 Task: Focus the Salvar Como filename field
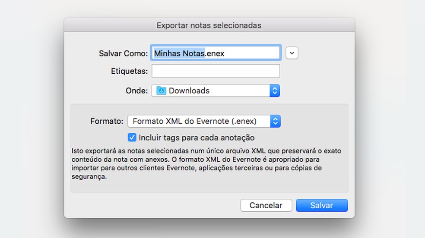pos(251,53)
